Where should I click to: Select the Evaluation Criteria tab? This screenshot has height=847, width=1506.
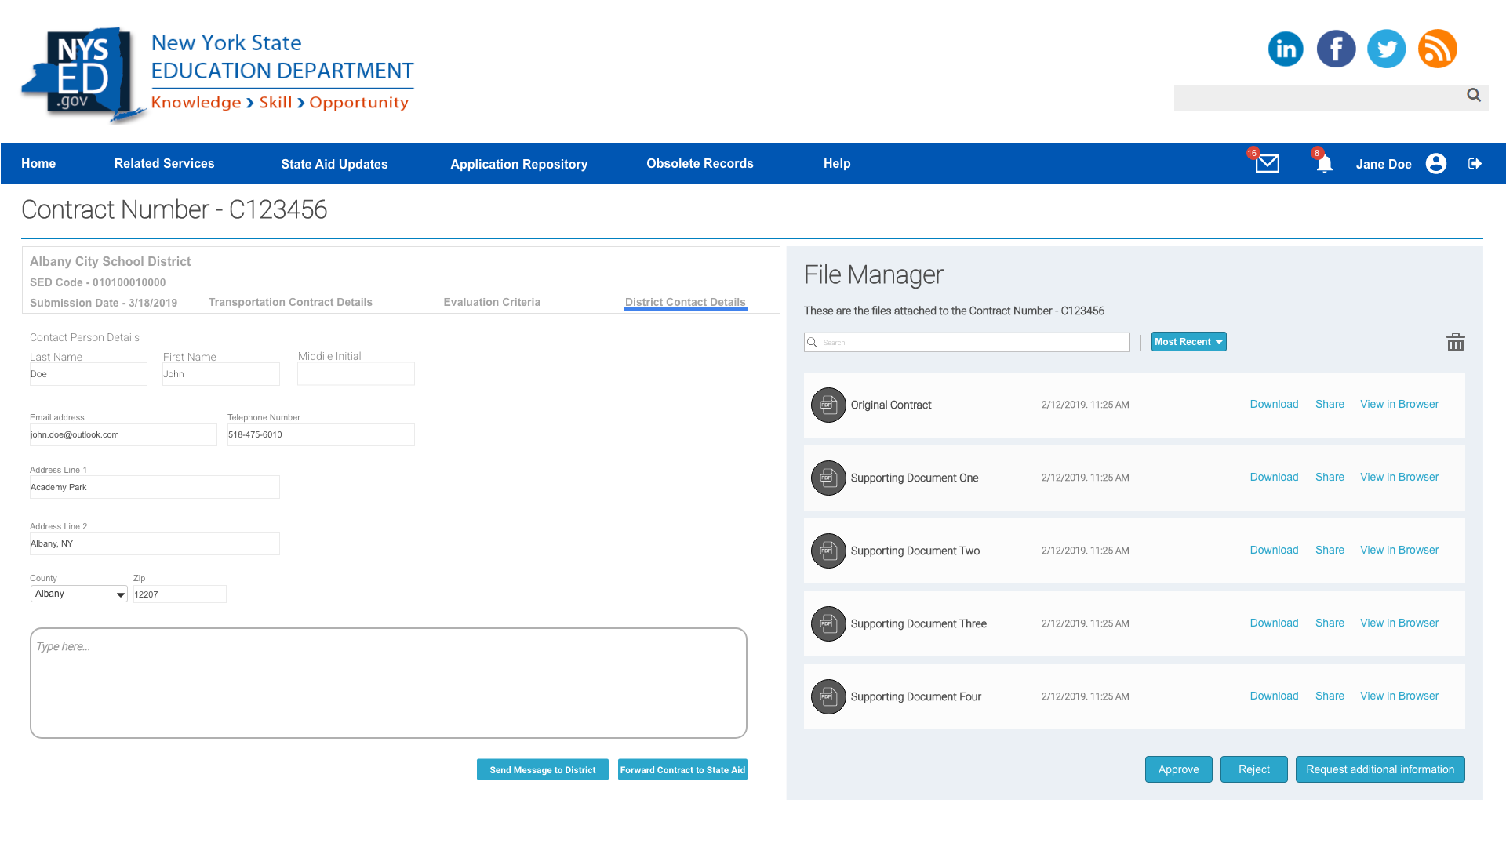pyautogui.click(x=492, y=302)
